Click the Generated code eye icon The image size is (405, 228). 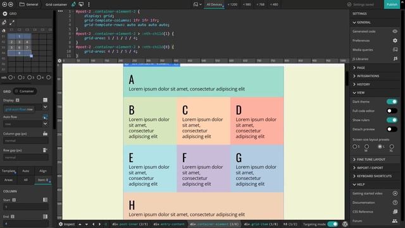(x=395, y=31)
